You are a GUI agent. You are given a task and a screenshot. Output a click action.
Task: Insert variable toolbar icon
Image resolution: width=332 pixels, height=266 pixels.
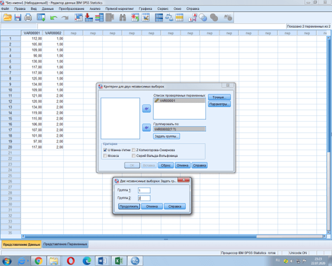(x=146, y=18)
